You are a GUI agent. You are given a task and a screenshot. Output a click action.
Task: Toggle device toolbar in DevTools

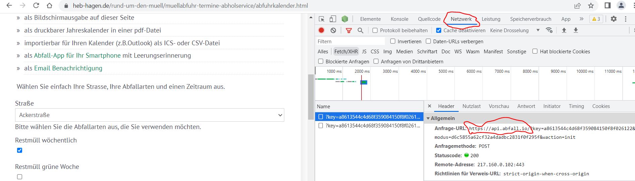coord(333,19)
